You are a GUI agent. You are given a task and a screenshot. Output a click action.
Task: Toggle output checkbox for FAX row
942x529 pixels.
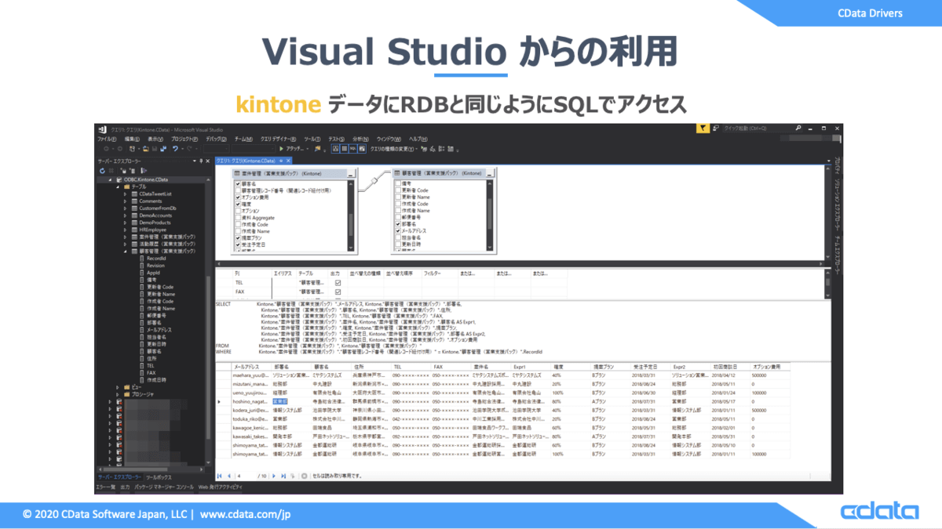[338, 292]
